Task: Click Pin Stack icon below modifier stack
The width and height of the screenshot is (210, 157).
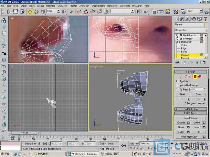Action: tap(177, 62)
